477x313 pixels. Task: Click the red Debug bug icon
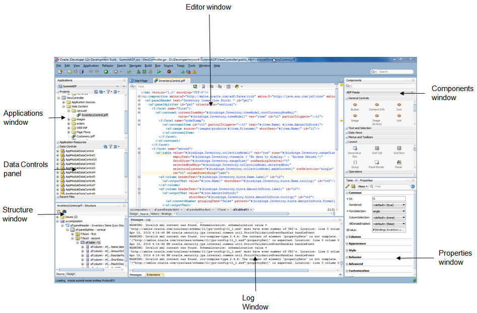click(169, 72)
